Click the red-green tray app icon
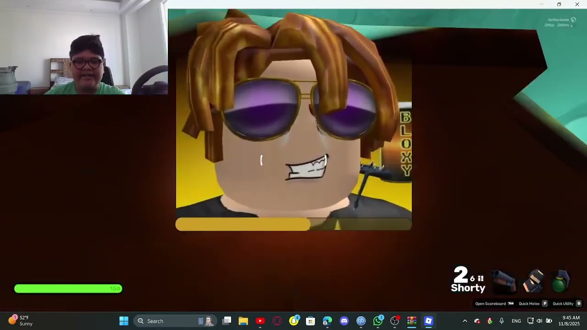The image size is (587, 330). [x=489, y=321]
